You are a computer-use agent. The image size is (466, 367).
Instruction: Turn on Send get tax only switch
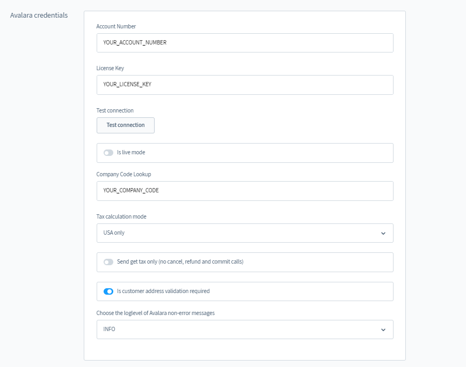108,262
